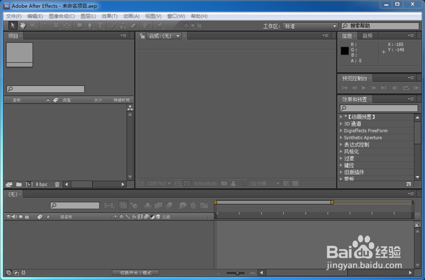Expand the 3D 通道 effects category

pyautogui.click(x=341, y=124)
